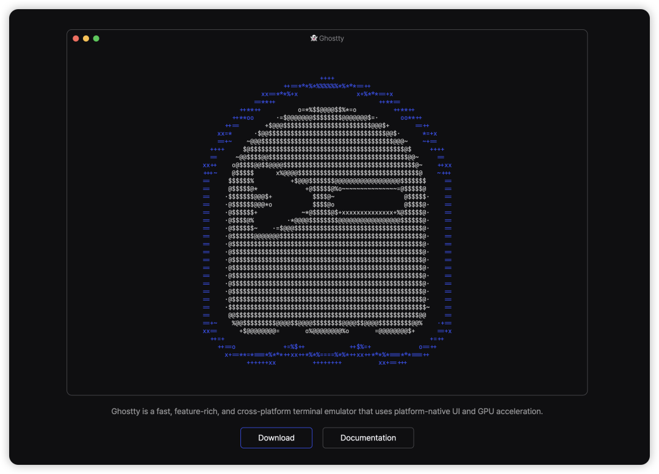Click the yellow minimize window button
Screen dimensions: 659x474
click(86, 38)
